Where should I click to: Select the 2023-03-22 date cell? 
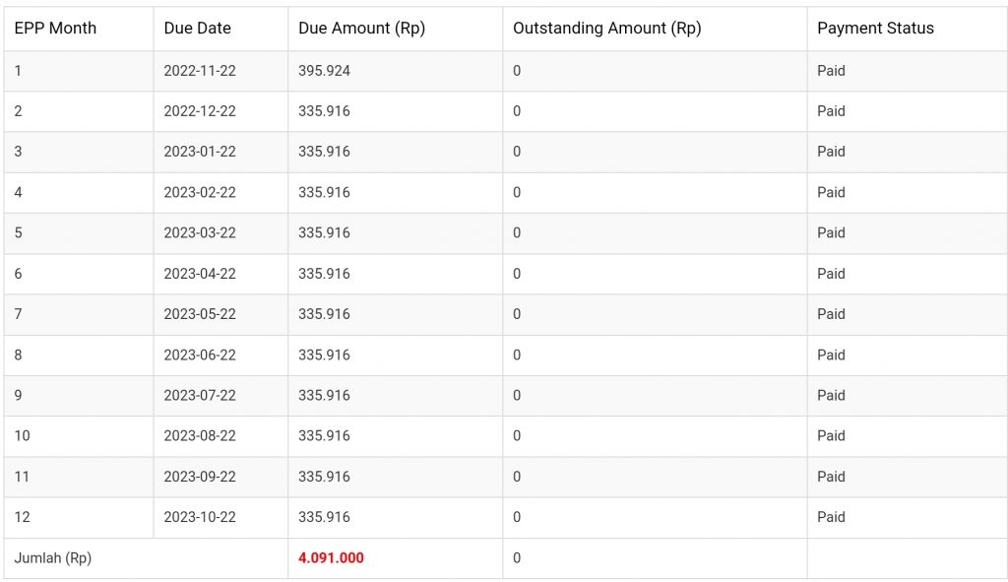(200, 233)
